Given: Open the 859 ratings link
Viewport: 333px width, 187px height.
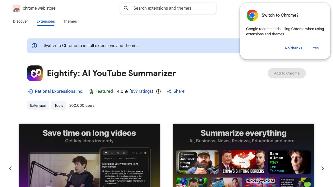Looking at the screenshot, I should [x=141, y=91].
